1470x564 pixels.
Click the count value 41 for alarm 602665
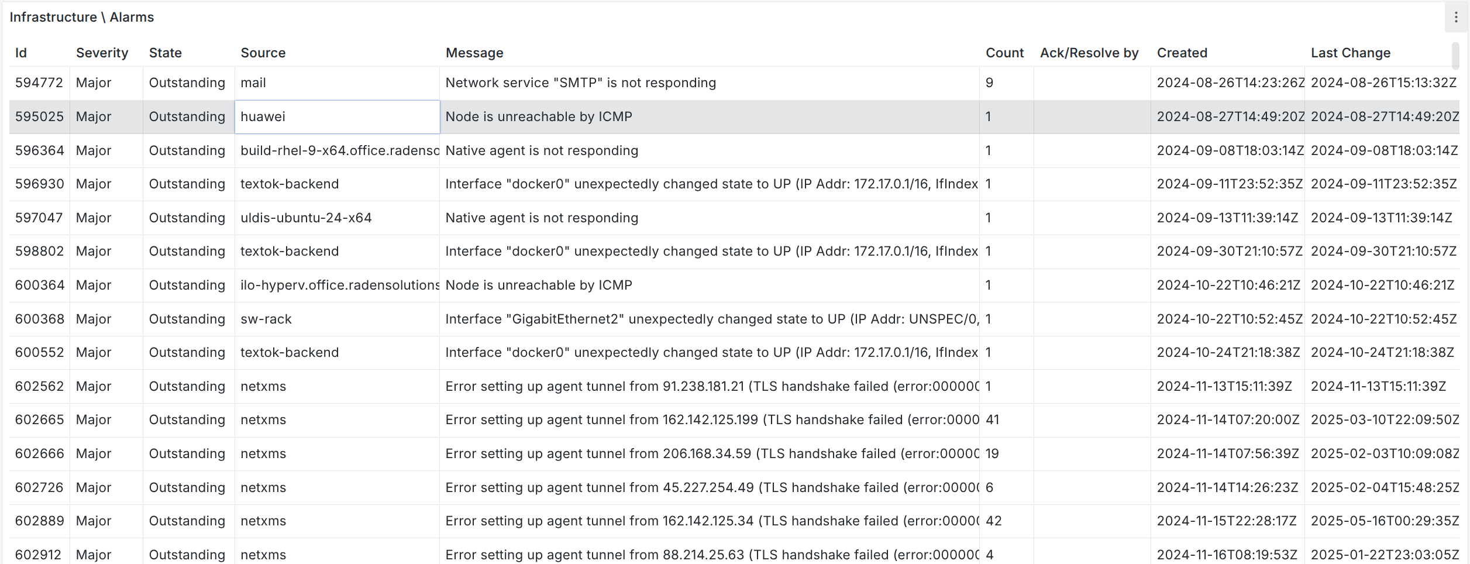click(x=991, y=419)
